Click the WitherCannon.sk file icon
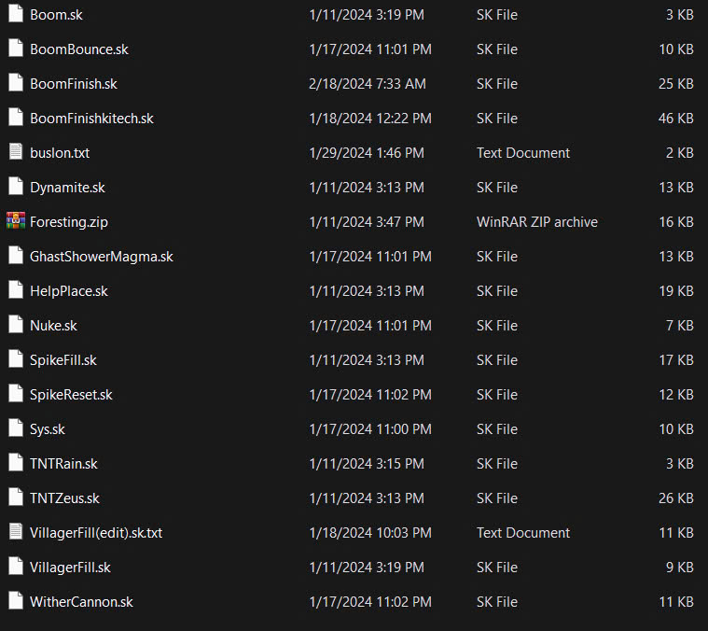 click(x=15, y=601)
